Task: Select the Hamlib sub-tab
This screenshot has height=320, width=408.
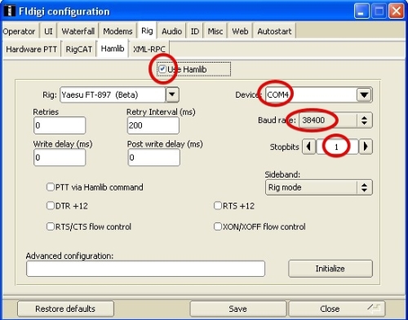Action: tap(113, 49)
